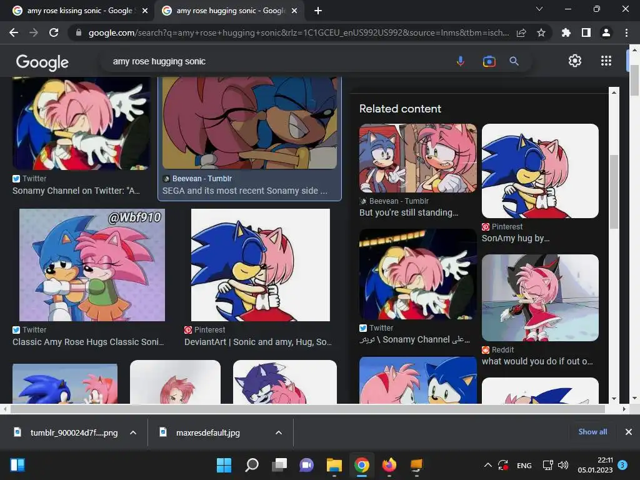Expand options for maxresdefault.jpg download
The height and width of the screenshot is (480, 640).
point(279,432)
